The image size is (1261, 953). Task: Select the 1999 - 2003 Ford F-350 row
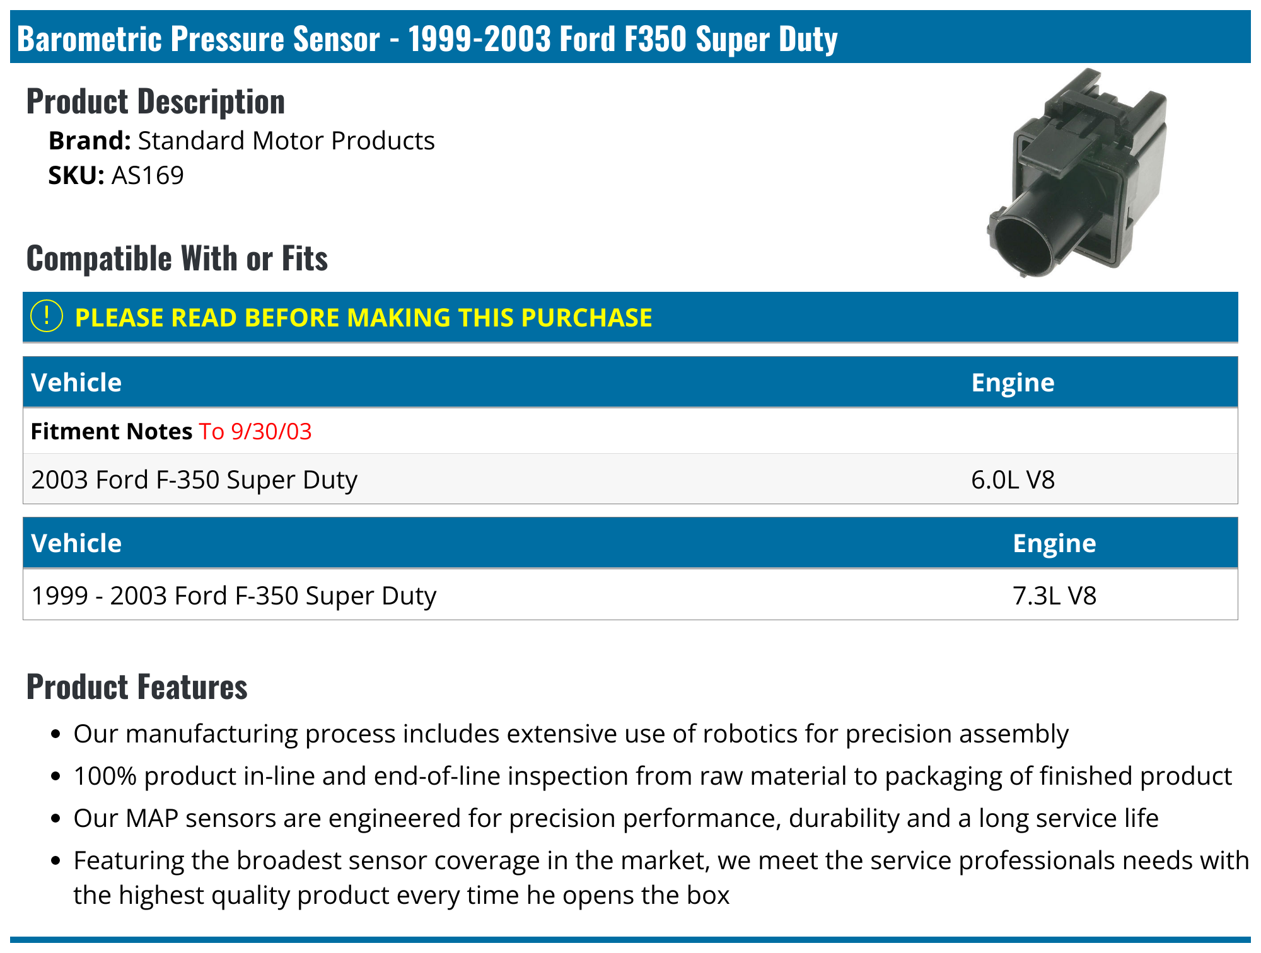pyautogui.click(x=233, y=596)
